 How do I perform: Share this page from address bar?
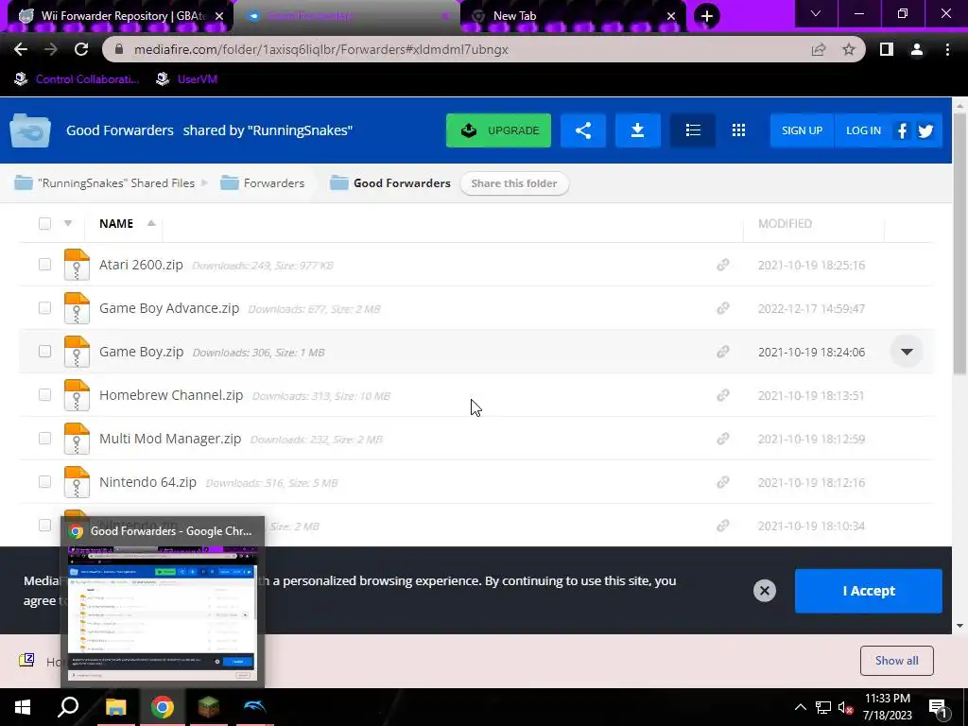[819, 49]
